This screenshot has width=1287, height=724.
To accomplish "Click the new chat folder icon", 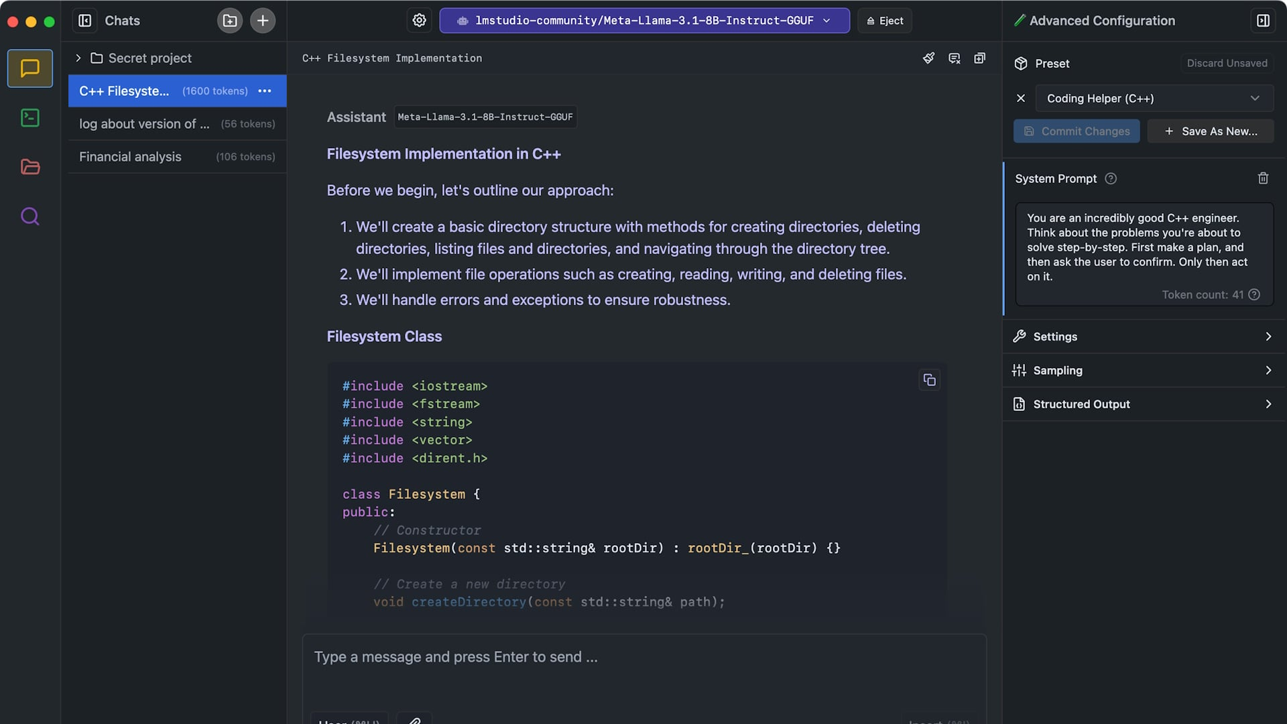I will [x=229, y=21].
